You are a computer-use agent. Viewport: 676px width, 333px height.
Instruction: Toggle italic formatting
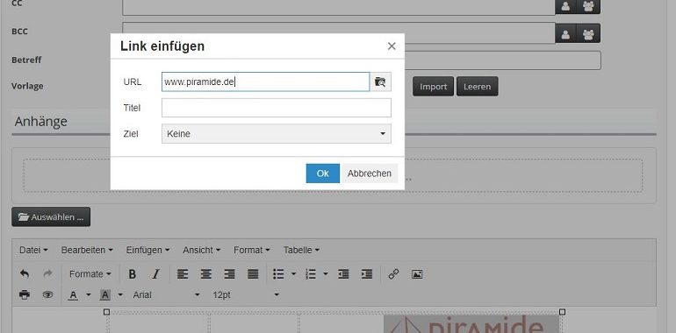pos(155,274)
